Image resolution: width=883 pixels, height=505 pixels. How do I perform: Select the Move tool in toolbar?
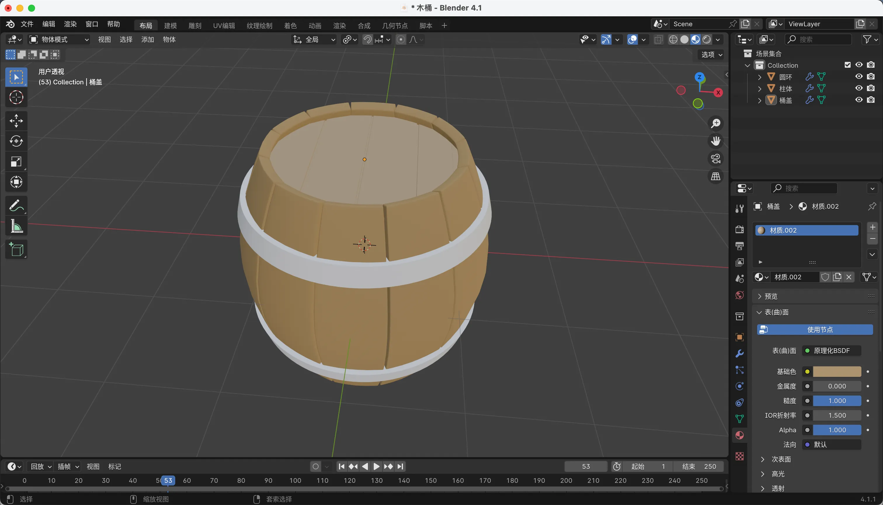pyautogui.click(x=16, y=121)
